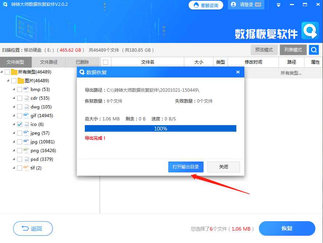Viewport: 323px width, 243px height.
Task: Switch to 预览模式 view
Action: [264, 50]
